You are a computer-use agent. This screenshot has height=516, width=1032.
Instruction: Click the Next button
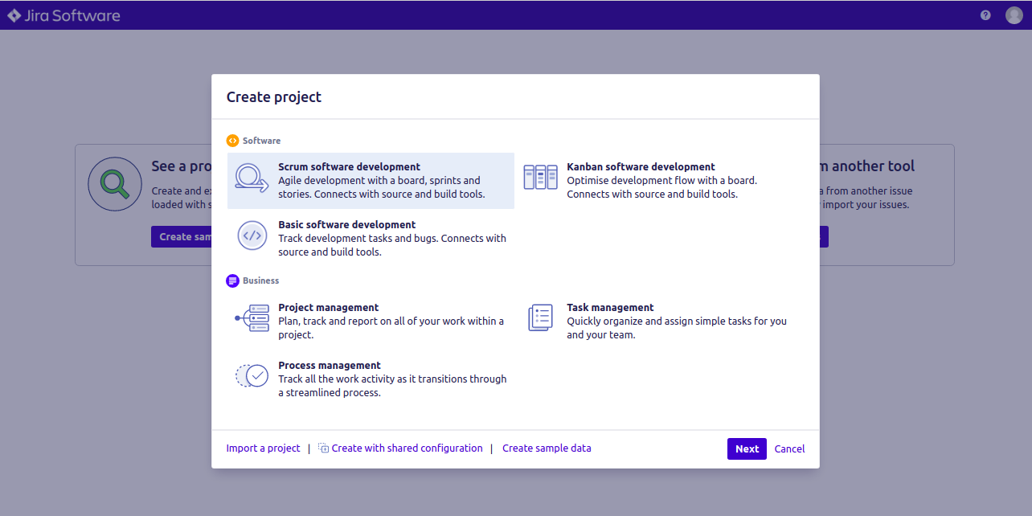pos(747,449)
